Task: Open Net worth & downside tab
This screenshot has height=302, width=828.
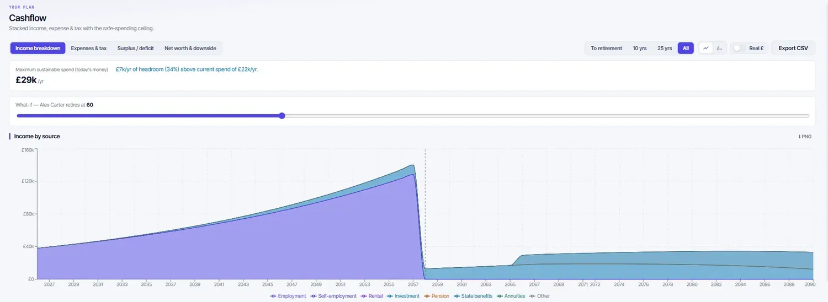Action: (190, 48)
